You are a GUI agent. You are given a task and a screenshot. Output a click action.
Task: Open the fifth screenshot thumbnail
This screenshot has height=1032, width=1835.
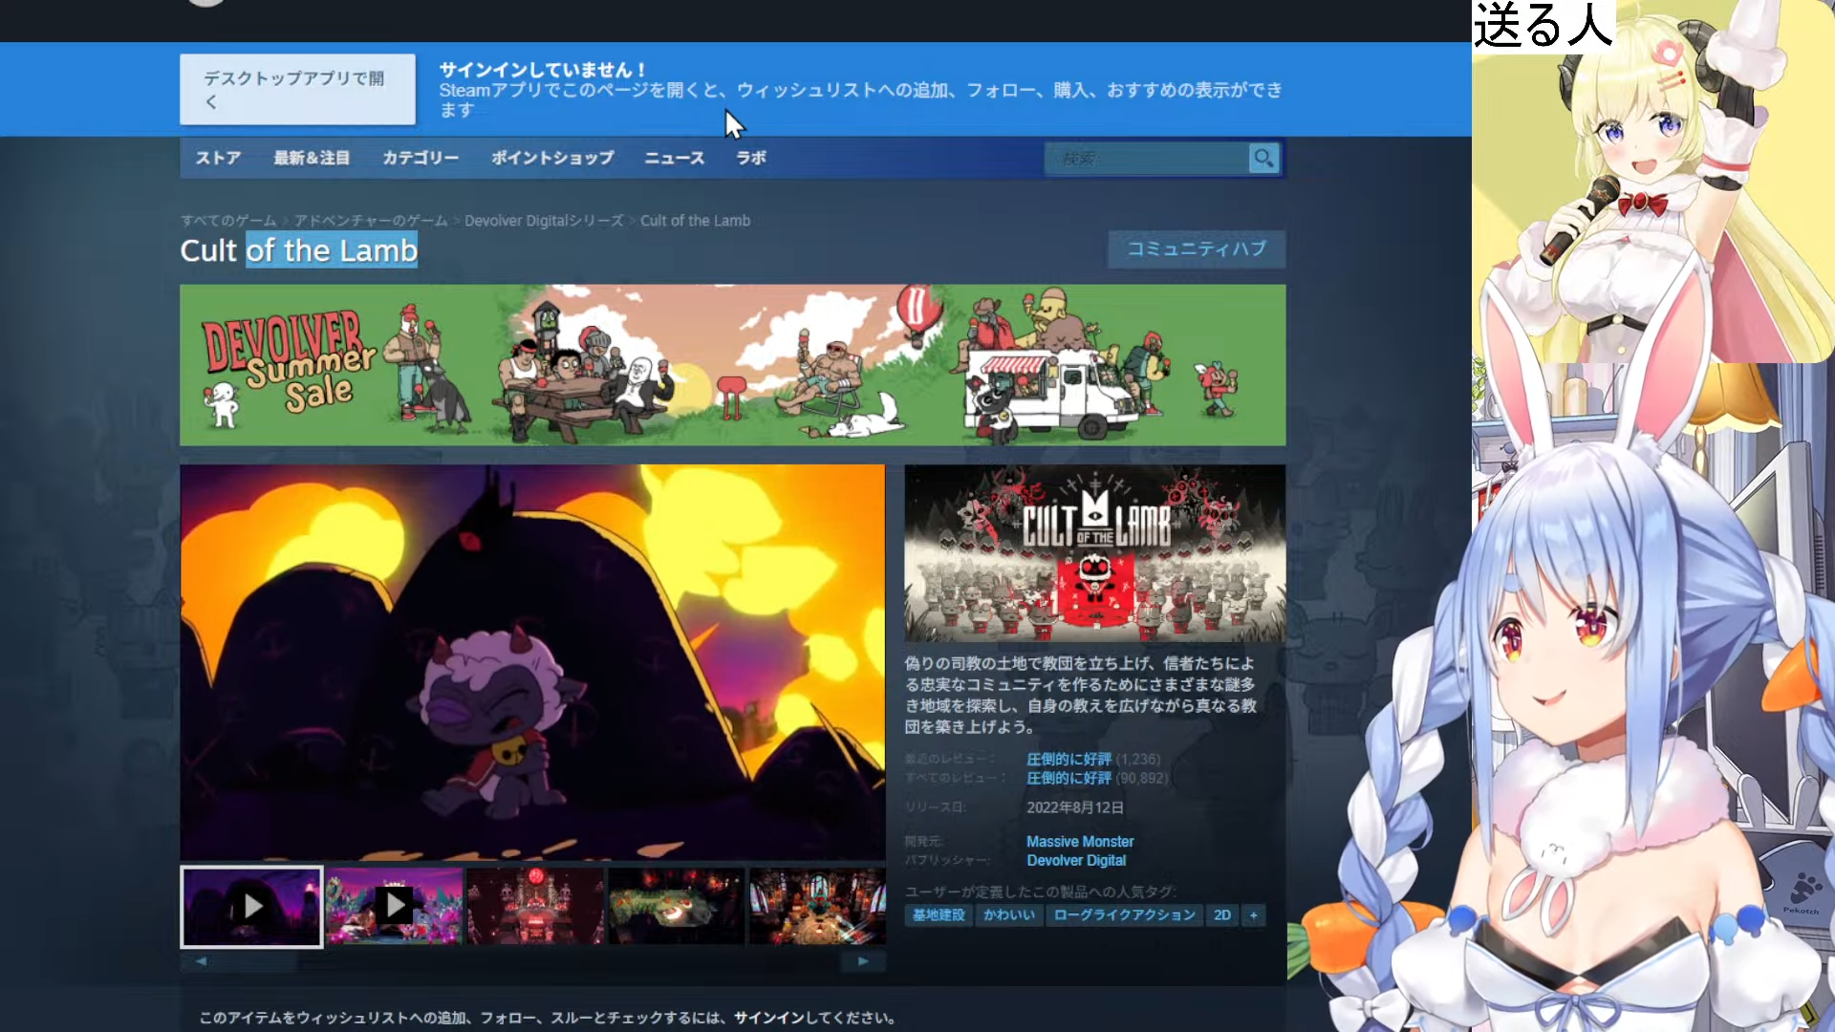point(817,905)
